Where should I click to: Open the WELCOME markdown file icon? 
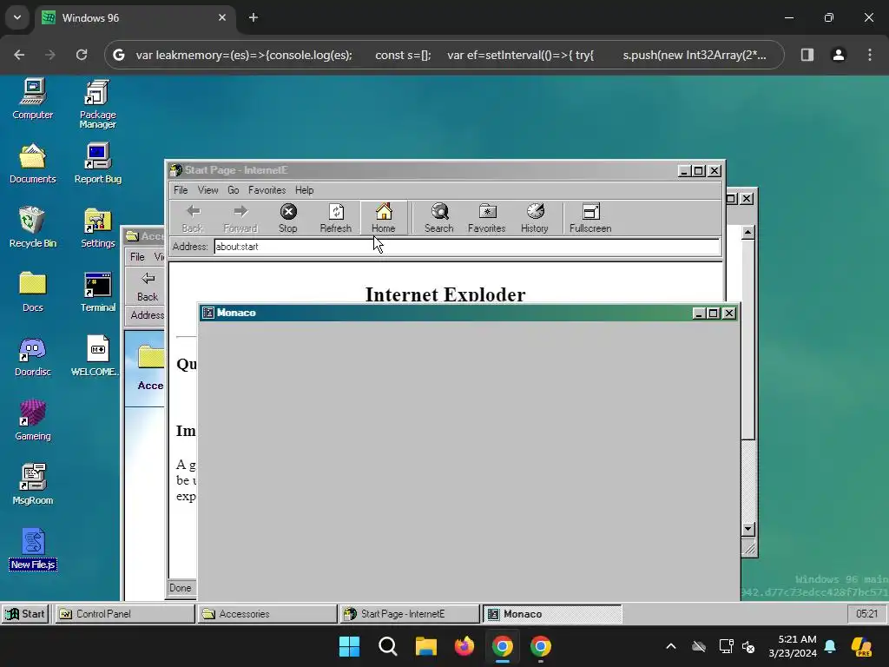point(95,356)
